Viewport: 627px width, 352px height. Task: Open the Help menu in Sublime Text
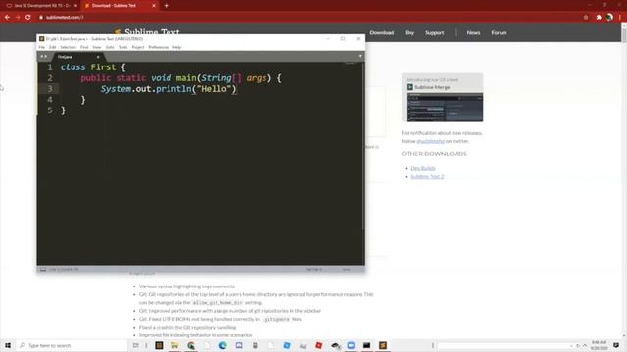pyautogui.click(x=176, y=47)
